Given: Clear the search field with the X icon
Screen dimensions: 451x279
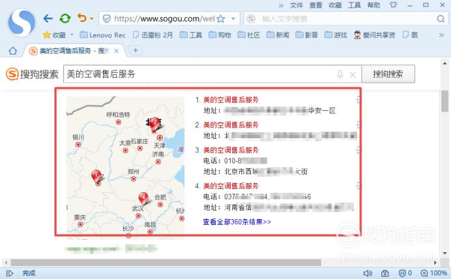Looking at the screenshot, I should point(353,75).
